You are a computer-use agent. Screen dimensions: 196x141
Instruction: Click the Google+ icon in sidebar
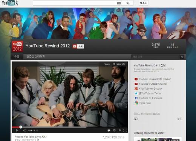pos(136,89)
